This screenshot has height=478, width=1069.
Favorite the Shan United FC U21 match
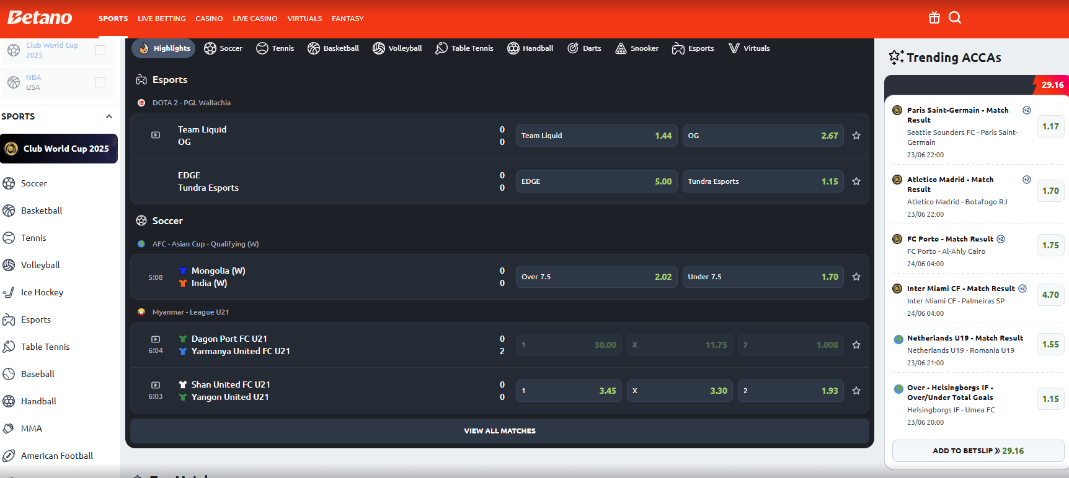point(856,391)
